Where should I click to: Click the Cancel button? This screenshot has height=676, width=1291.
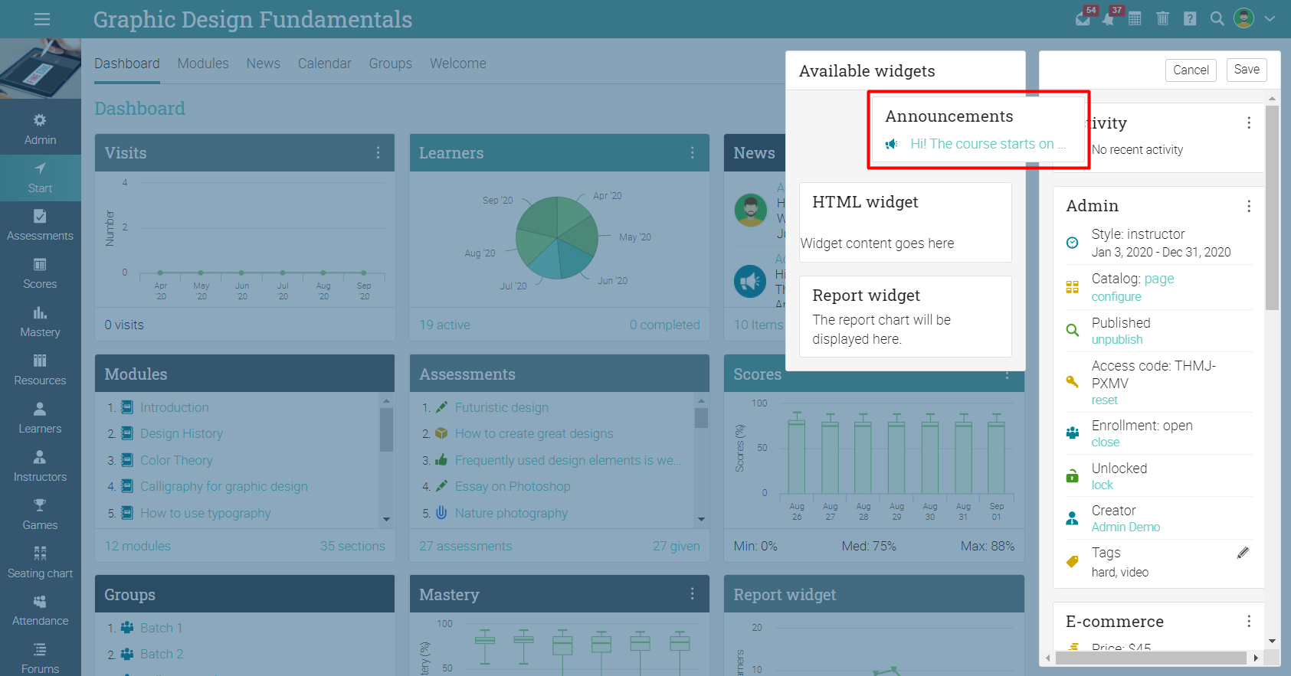1191,70
